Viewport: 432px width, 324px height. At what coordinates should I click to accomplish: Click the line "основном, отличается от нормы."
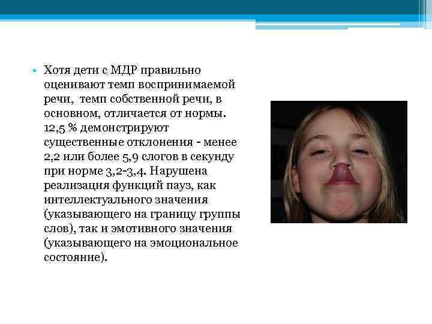click(x=135, y=113)
